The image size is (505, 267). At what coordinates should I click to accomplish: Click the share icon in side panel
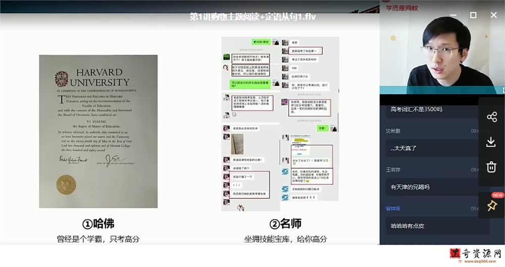pyautogui.click(x=491, y=117)
